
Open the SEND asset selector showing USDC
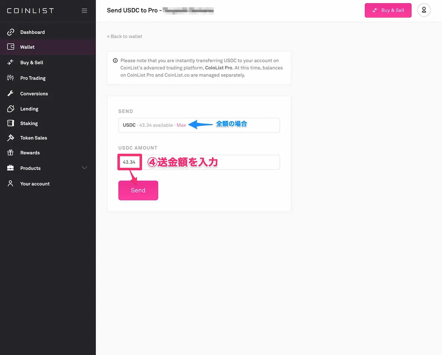[x=199, y=125]
